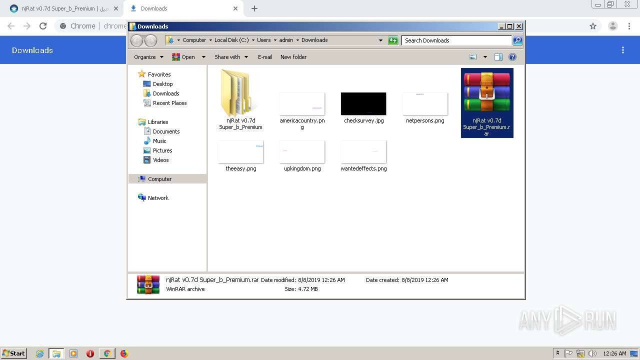Screen dimensions: 640x360
Task: Refresh the Downloads folder view
Action: pos(393,40)
